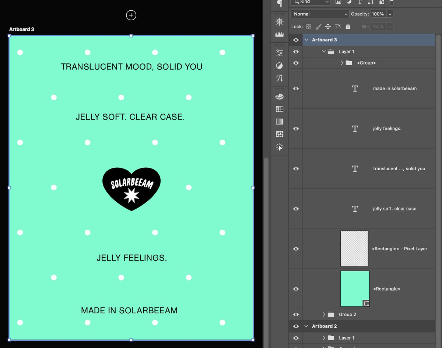The width and height of the screenshot is (442, 348).
Task: Lock transparent pixels (checkerboard icon)
Action: click(309, 27)
